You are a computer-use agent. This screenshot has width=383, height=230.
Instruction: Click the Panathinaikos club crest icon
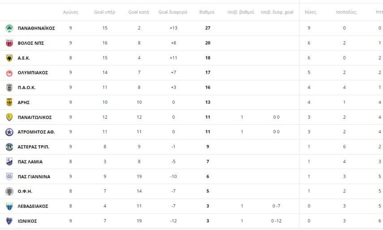pyautogui.click(x=9, y=28)
